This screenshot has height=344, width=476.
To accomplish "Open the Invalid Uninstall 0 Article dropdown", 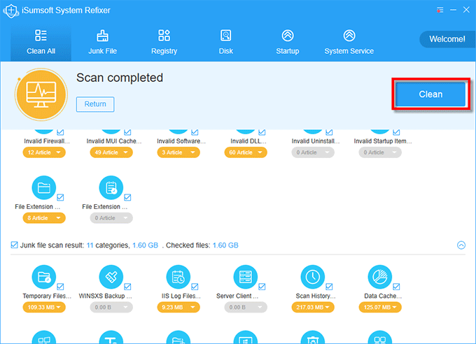I will pyautogui.click(x=313, y=152).
